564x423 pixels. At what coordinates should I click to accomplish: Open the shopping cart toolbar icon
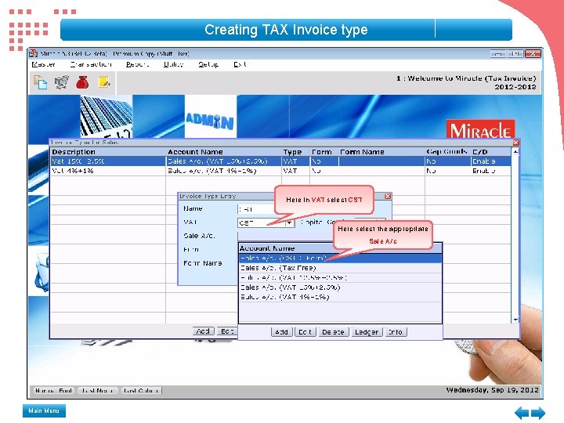click(x=62, y=82)
